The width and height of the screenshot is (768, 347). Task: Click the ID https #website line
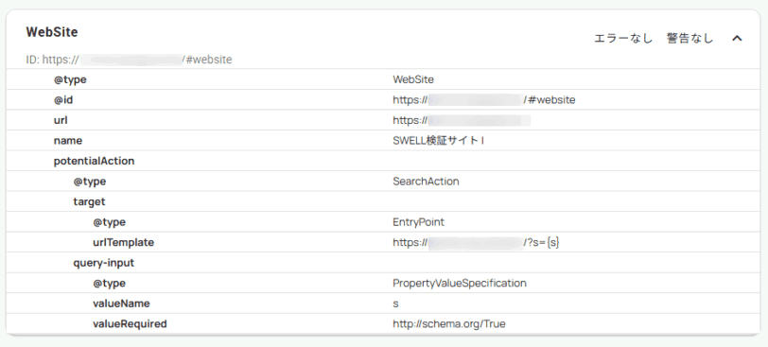[129, 60]
